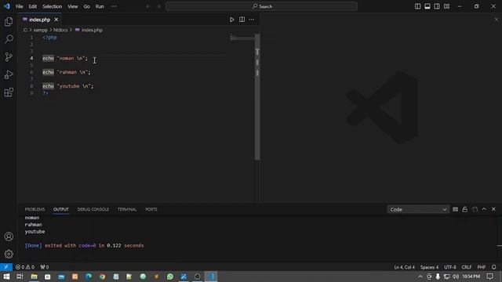This screenshot has height=282, width=502.
Task: Click the xampp breadcrumb segment
Action: (x=40, y=30)
